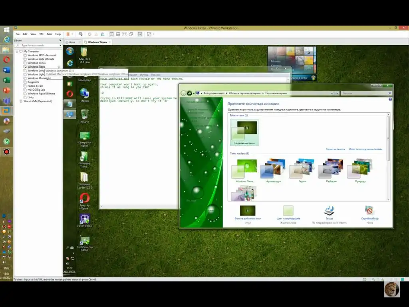This screenshot has width=409, height=307.
Task: Enter full screen mode via toolbar icon
Action: click(125, 34)
